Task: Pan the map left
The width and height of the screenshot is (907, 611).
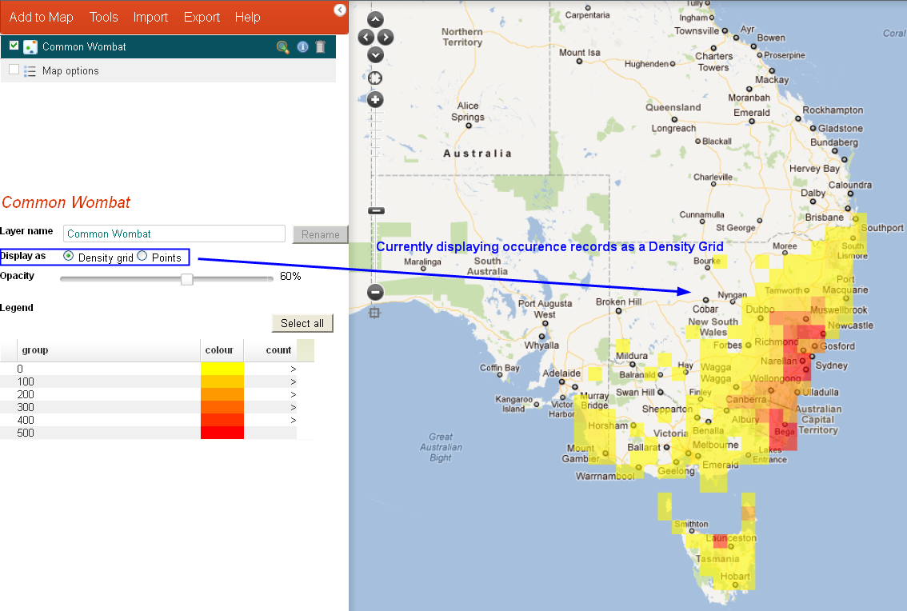Action: click(366, 37)
